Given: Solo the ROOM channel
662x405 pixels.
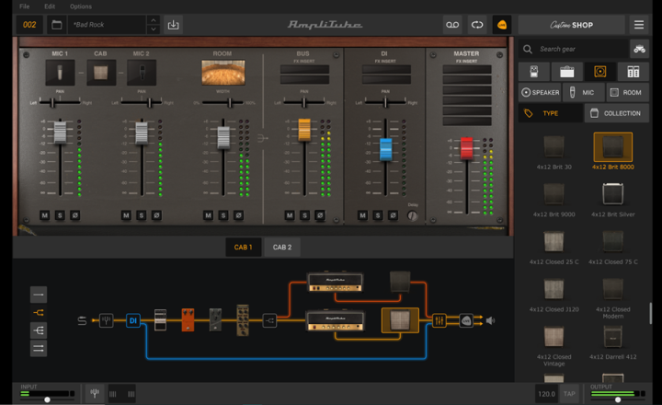Looking at the screenshot, I should pos(223,215).
